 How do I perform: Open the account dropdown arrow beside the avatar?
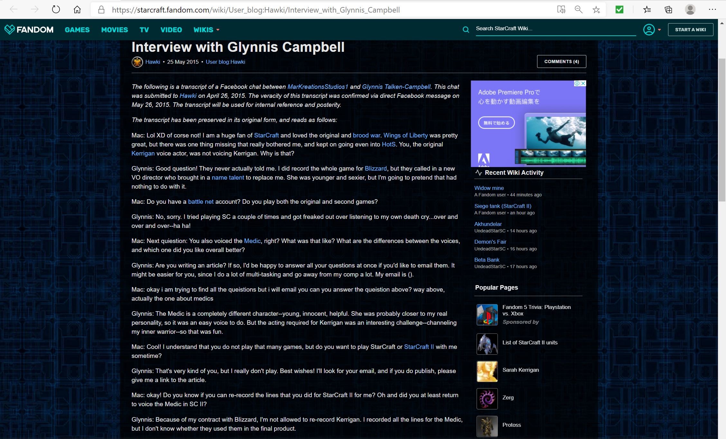click(x=660, y=29)
